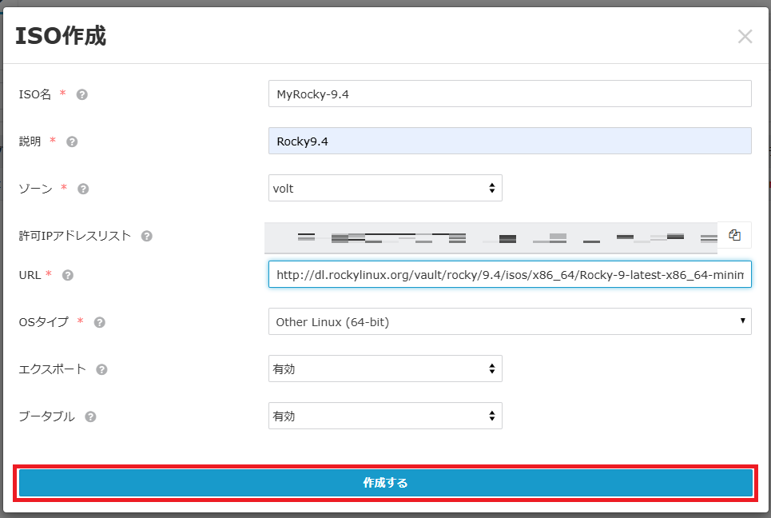
Task: Open the ゾーン dropdown showing volt
Action: point(385,189)
